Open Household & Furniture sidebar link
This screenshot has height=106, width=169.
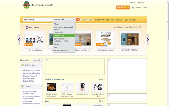tap(32, 73)
